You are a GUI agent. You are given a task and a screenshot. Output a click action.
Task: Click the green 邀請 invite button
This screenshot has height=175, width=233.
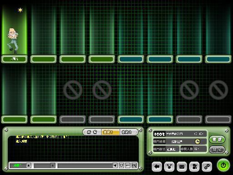(x=217, y=139)
